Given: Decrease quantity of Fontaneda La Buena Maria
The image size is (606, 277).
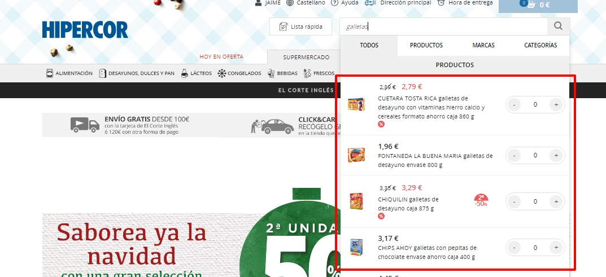Looking at the screenshot, I should (515, 155).
